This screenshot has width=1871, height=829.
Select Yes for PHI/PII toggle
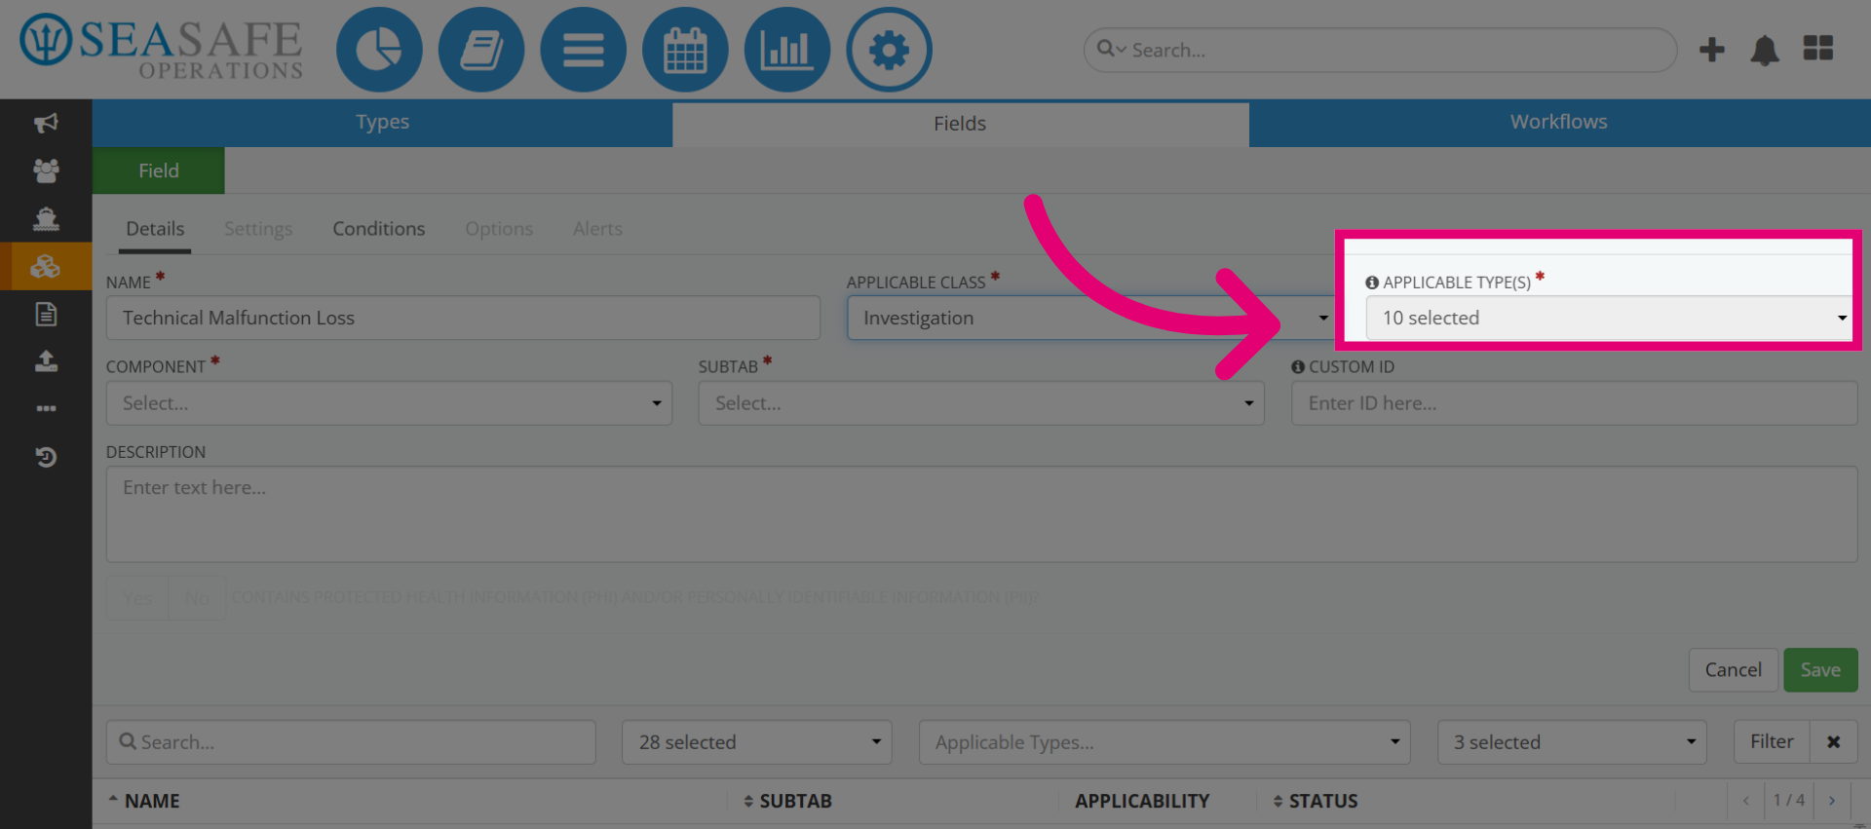pyautogui.click(x=137, y=598)
